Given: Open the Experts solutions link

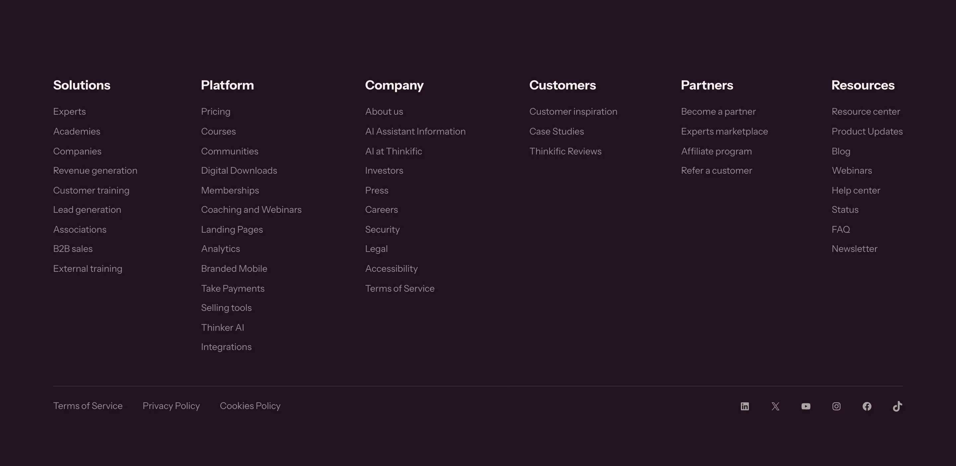Looking at the screenshot, I should [69, 111].
